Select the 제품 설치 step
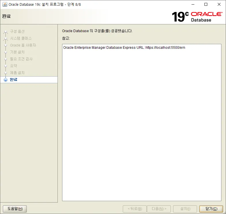Viewport: 226px width, 214px height. pos(17,73)
